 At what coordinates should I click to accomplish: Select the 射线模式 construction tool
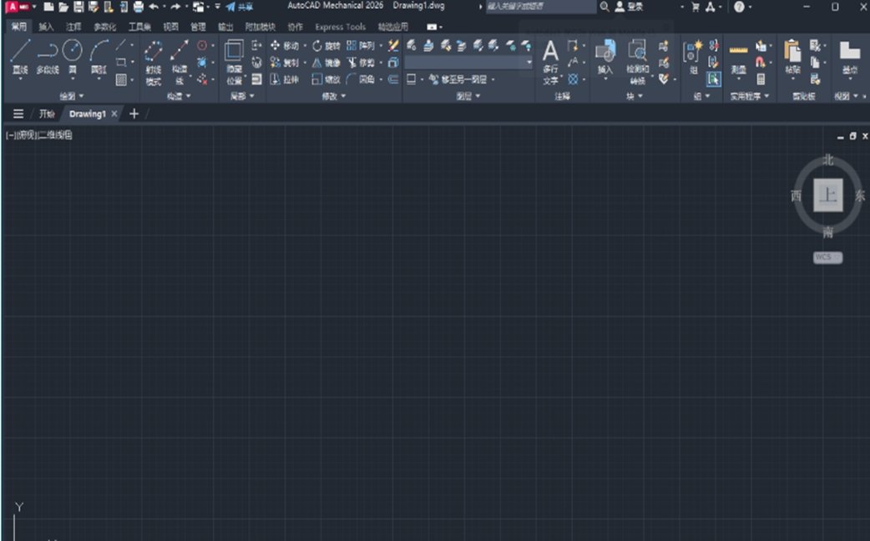(x=153, y=62)
